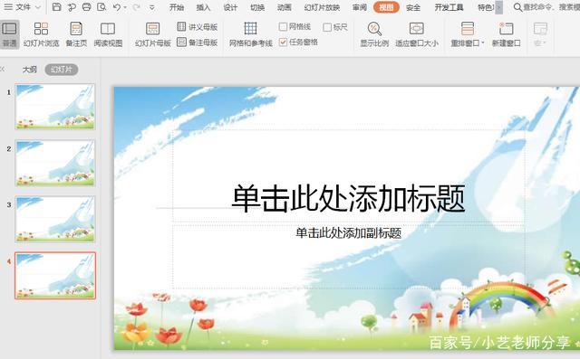
Task: Select slide 1 thumbnail
Action: pyautogui.click(x=55, y=107)
